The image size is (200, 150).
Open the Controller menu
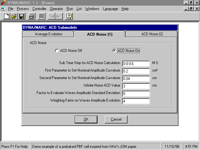(x=39, y=9)
